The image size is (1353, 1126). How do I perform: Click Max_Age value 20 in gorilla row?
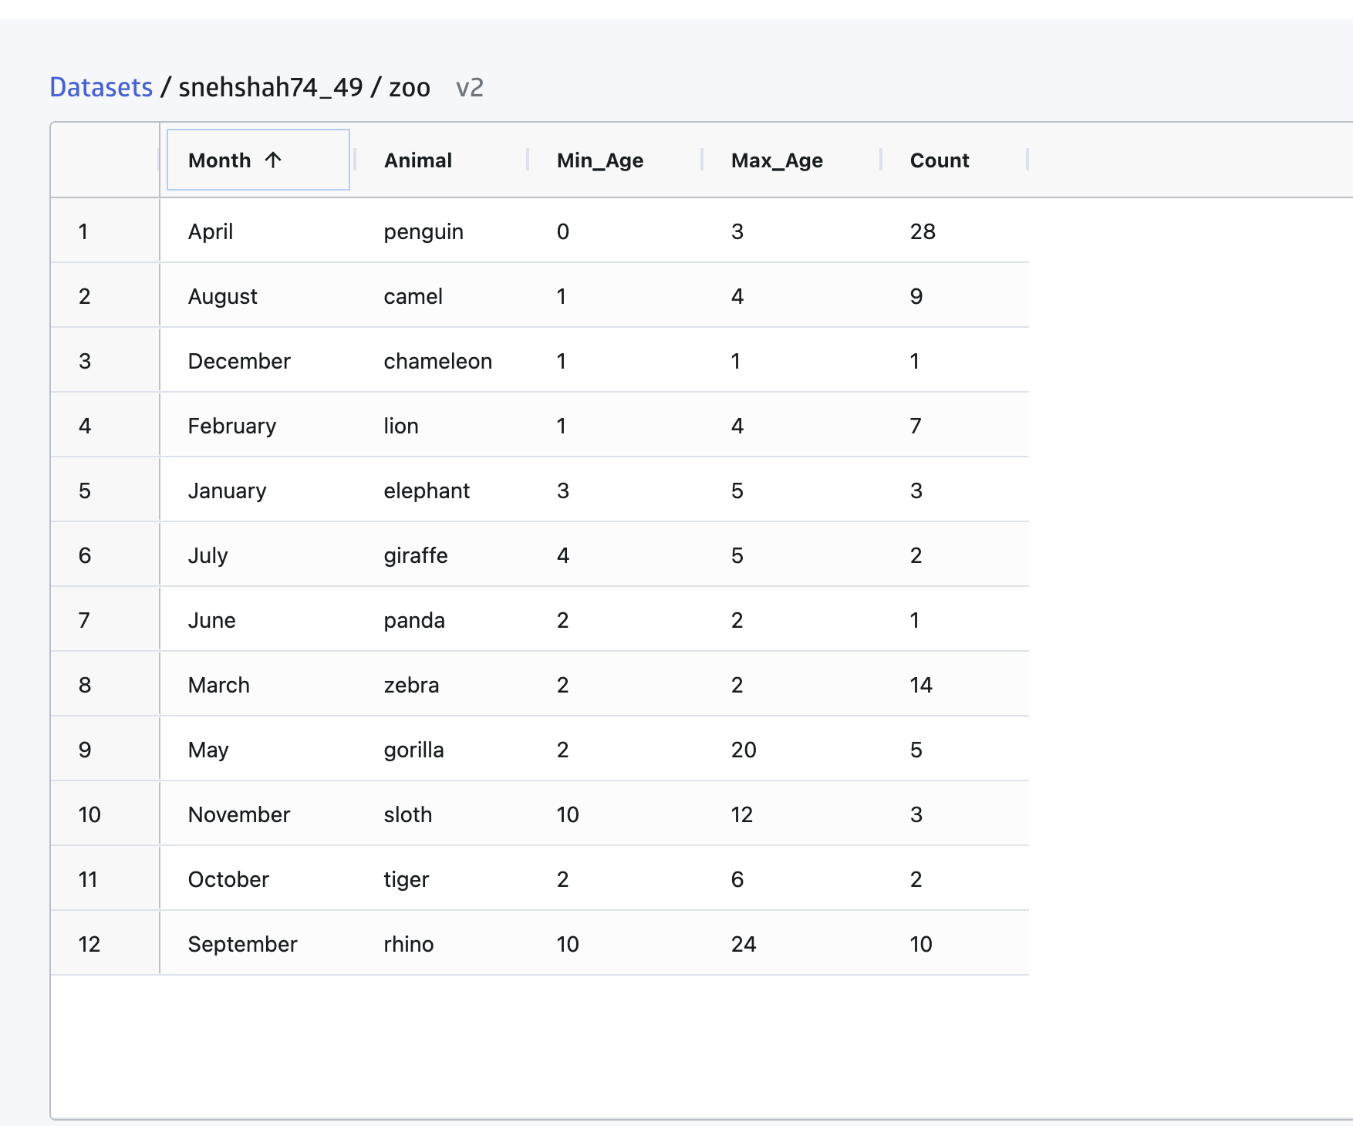744,750
